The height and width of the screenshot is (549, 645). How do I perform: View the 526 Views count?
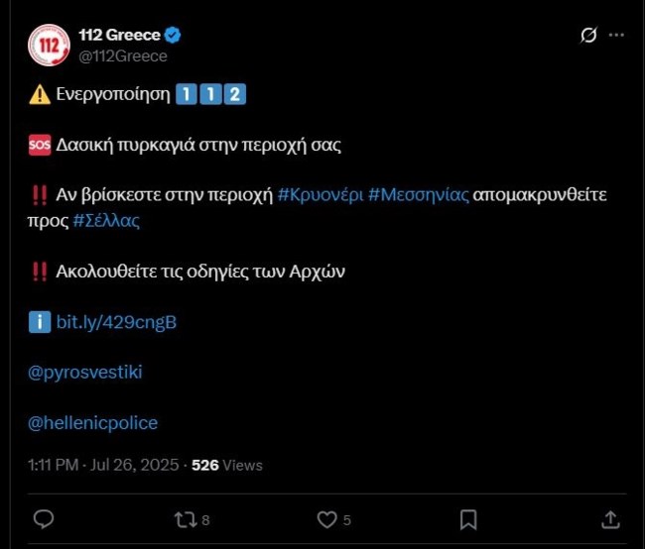[227, 465]
